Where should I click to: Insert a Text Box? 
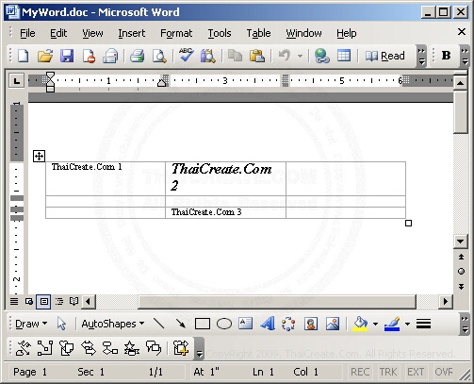coord(246,324)
